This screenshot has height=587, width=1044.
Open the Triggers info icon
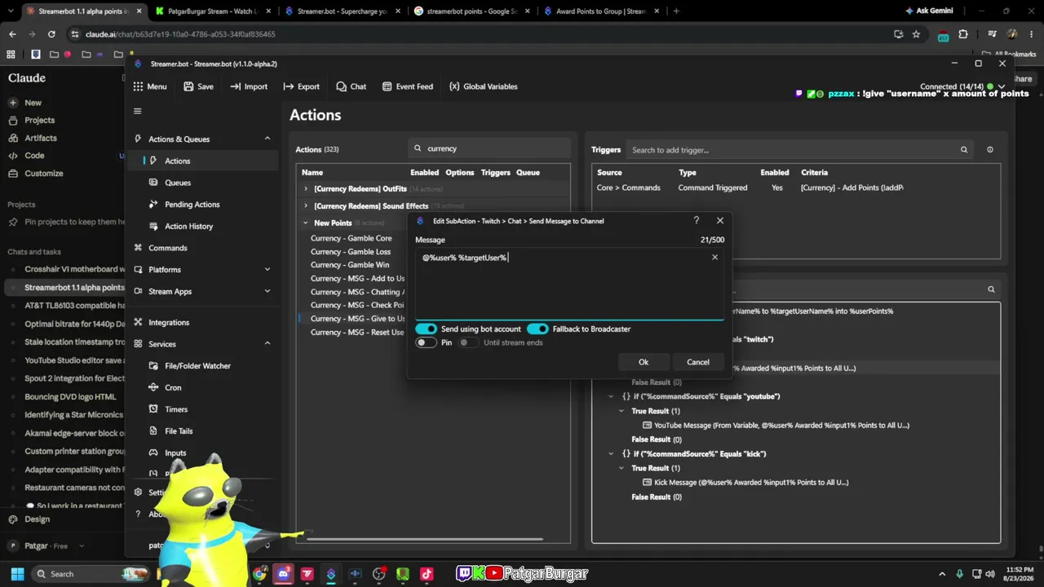[990, 150]
